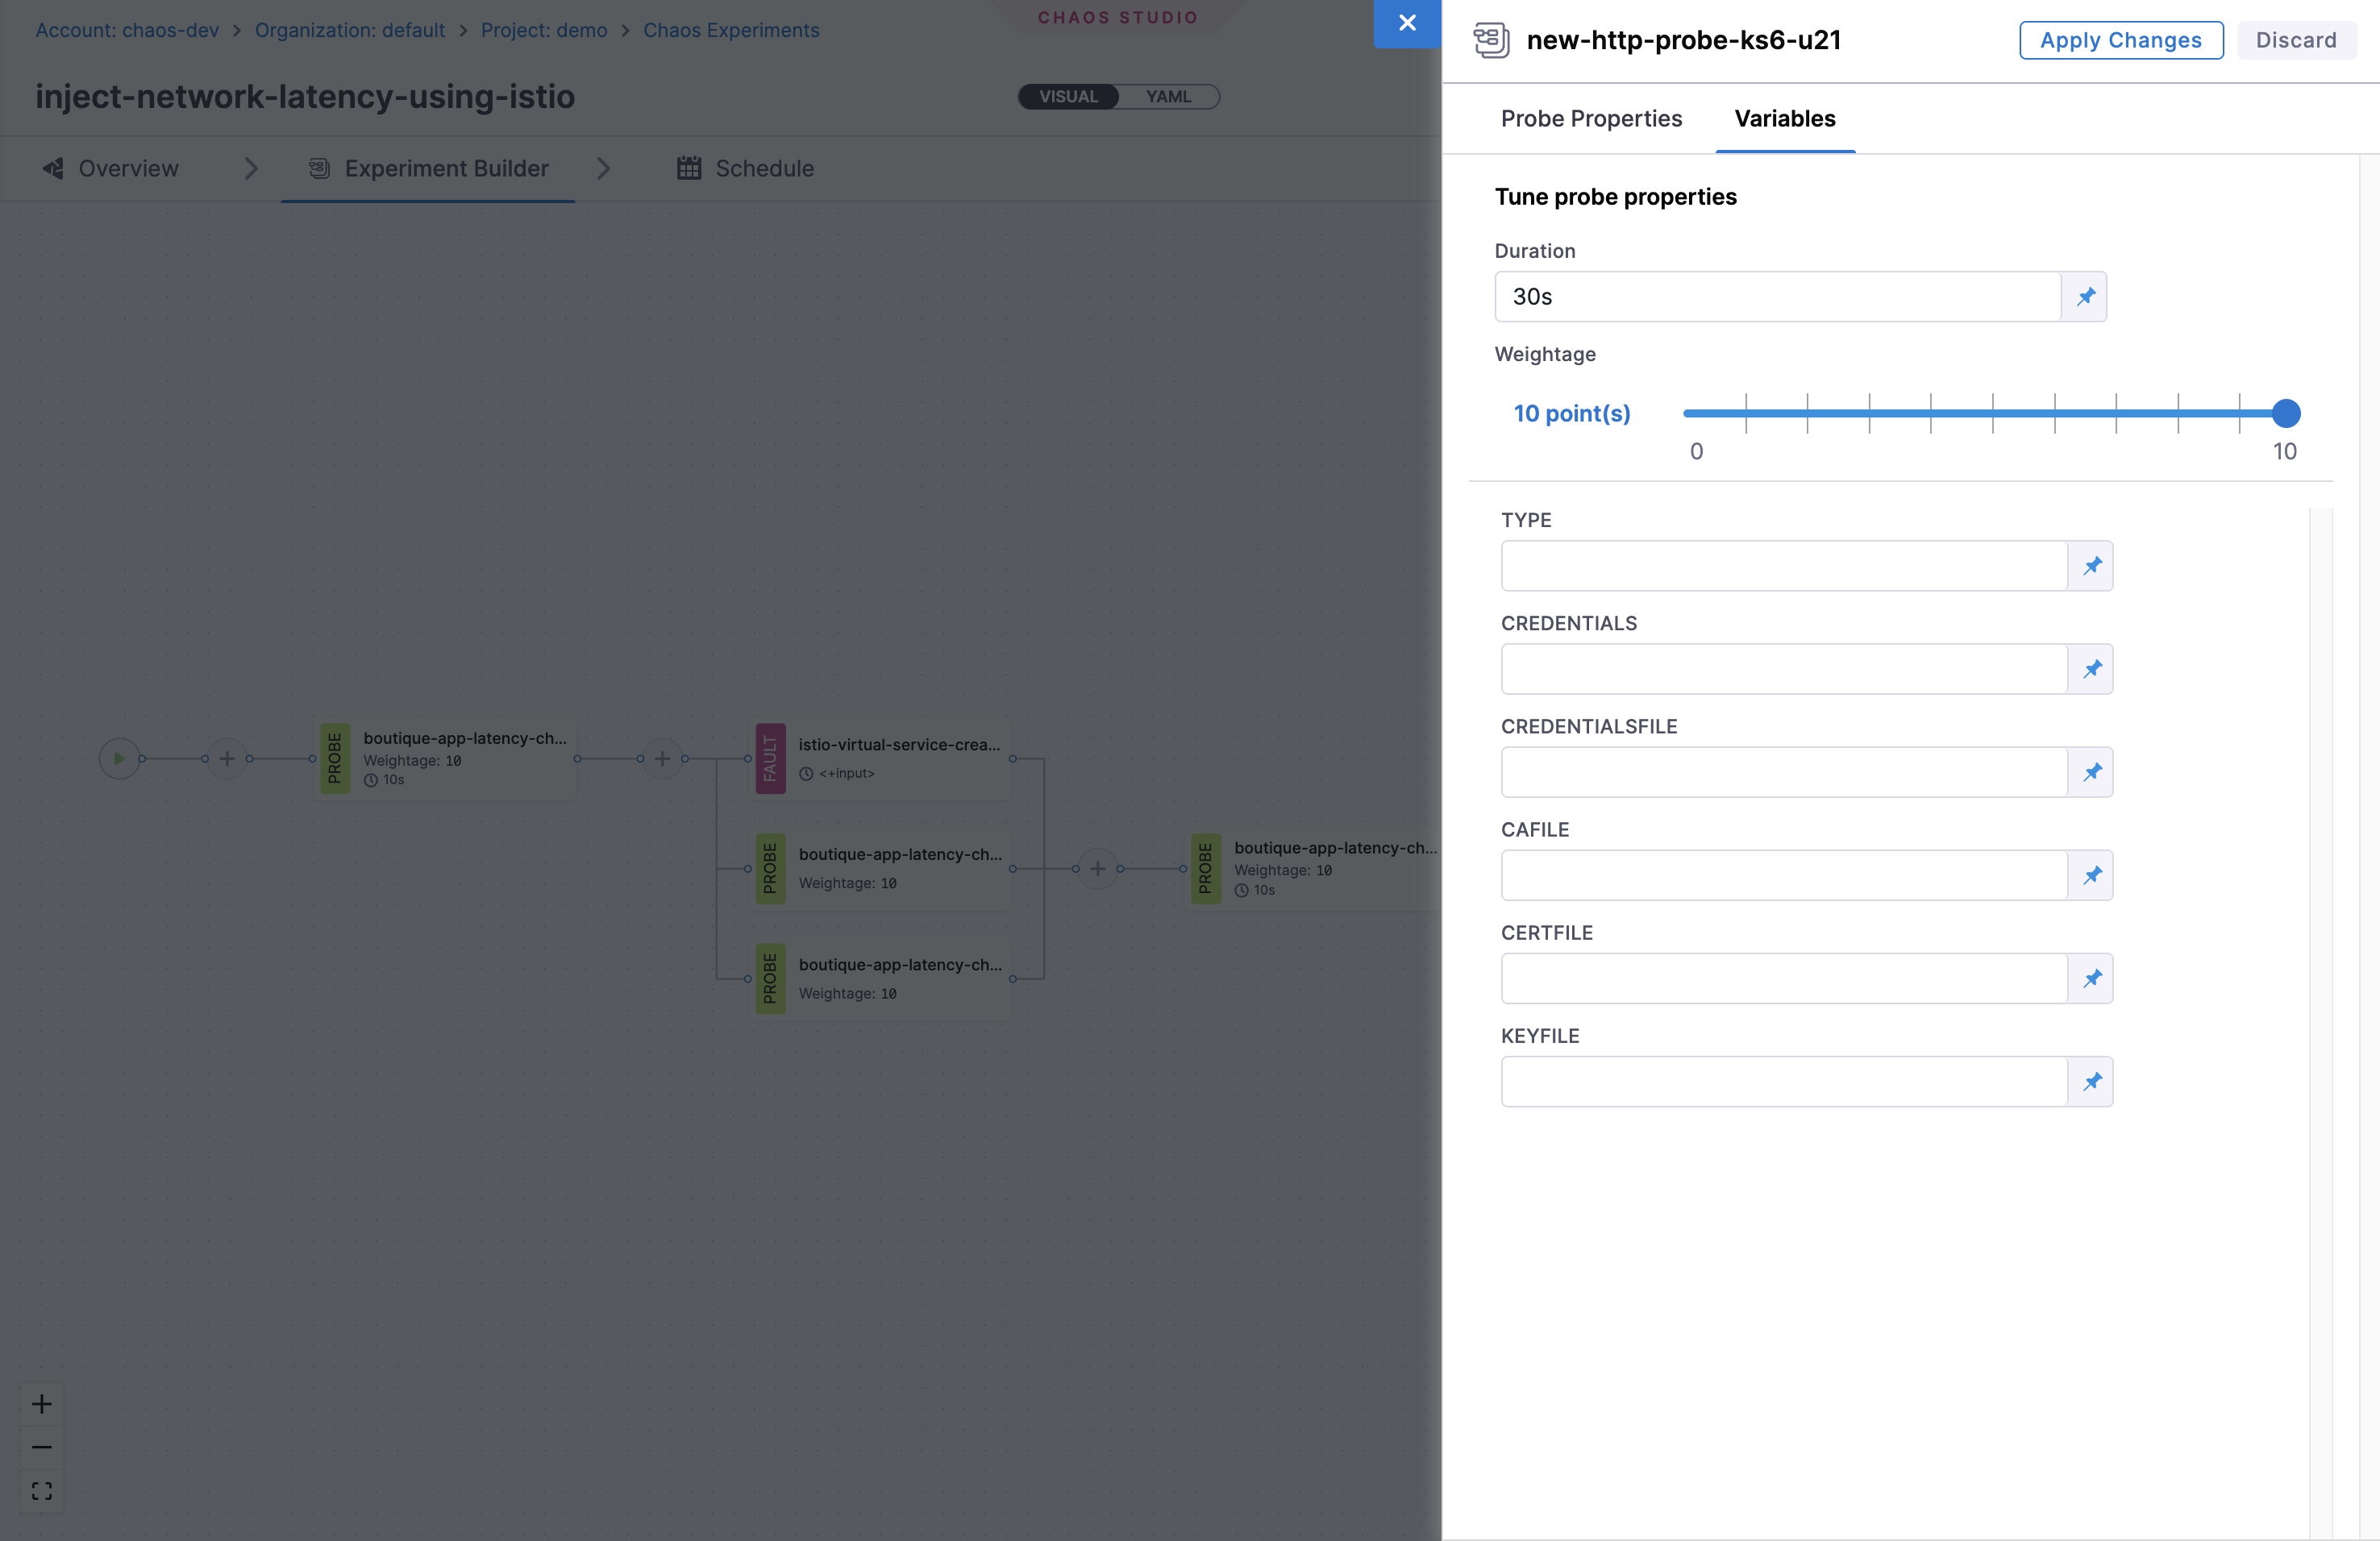Fit experiment canvas to screen
The width and height of the screenshot is (2380, 1541).
42,1491
